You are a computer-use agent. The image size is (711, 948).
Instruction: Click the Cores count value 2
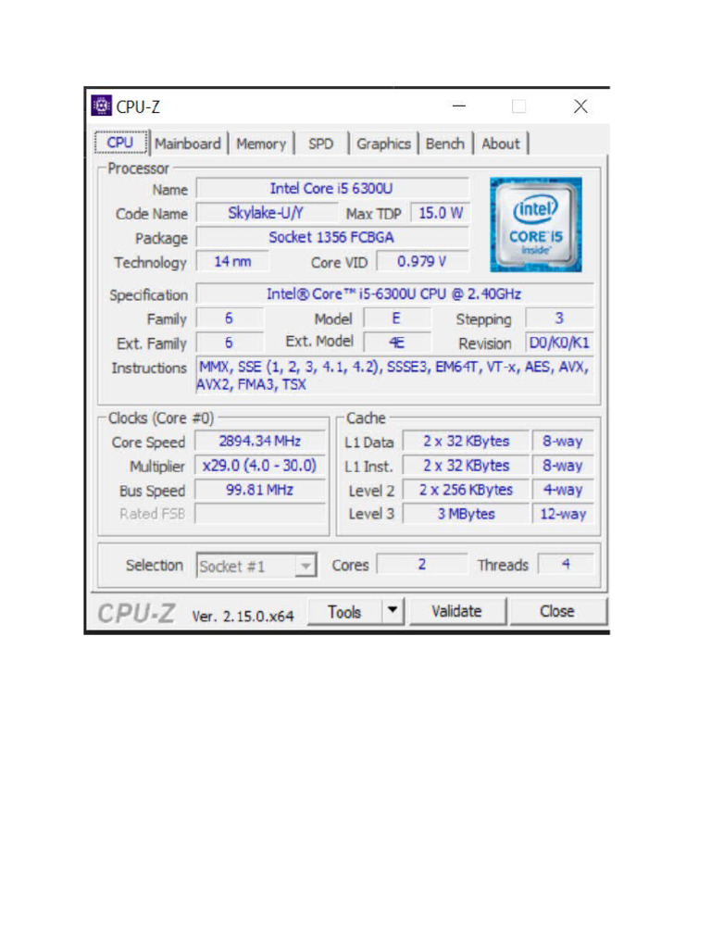click(x=422, y=564)
